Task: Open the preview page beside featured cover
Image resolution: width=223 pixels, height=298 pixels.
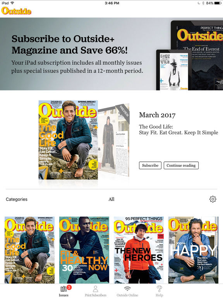Action: (x=114, y=140)
